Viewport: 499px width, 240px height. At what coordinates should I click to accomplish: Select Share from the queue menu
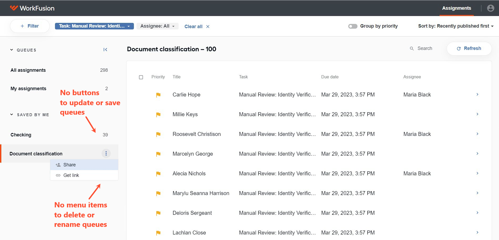pos(84,165)
